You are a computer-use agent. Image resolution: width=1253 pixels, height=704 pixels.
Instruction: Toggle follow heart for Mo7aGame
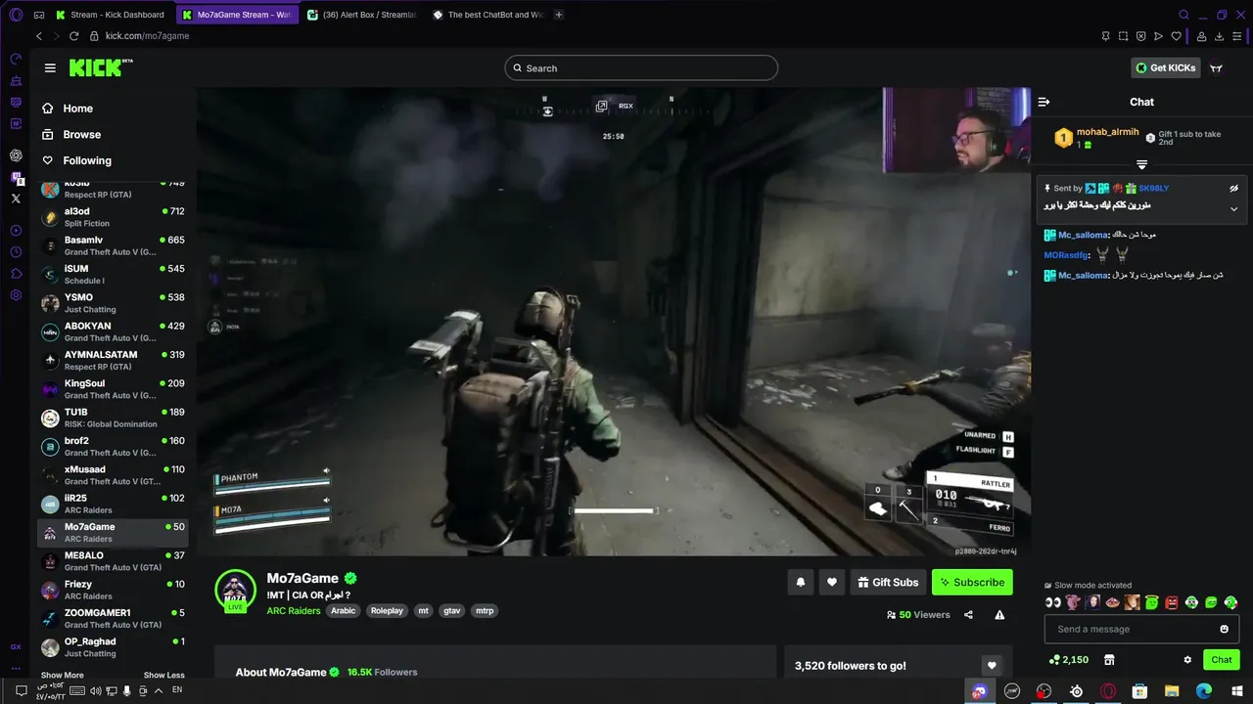click(832, 582)
